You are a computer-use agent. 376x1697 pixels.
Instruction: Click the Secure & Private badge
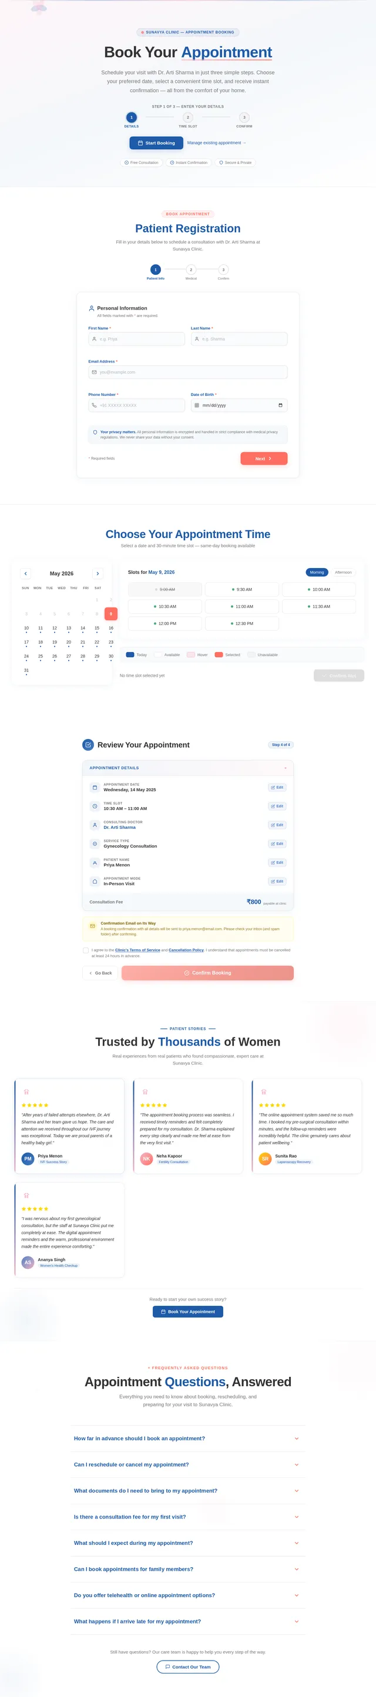[x=235, y=163]
